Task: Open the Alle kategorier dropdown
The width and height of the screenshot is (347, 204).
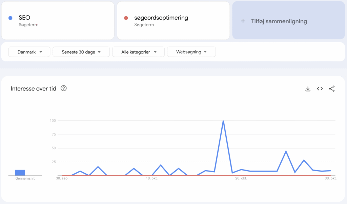Action: [138, 52]
